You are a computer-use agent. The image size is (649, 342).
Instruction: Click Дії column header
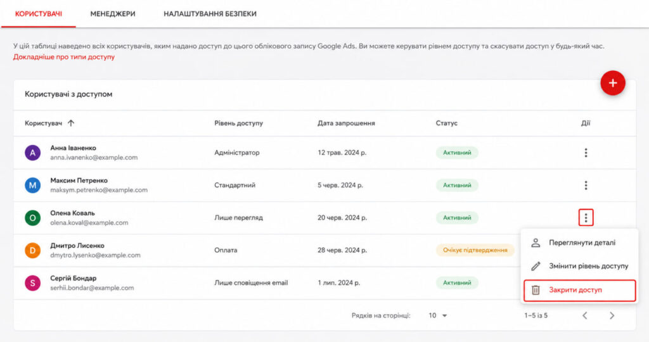tap(585, 123)
